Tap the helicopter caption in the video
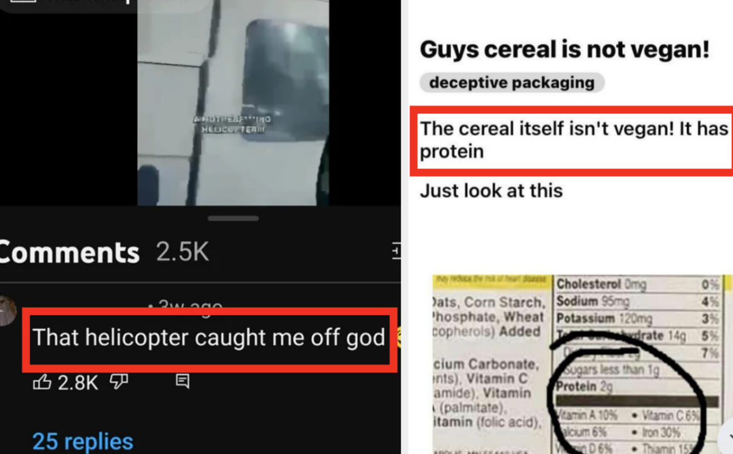The height and width of the screenshot is (454, 733). coord(232,124)
